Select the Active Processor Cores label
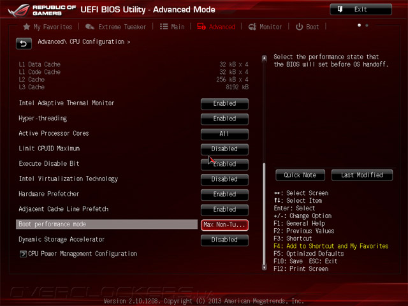 click(x=54, y=133)
